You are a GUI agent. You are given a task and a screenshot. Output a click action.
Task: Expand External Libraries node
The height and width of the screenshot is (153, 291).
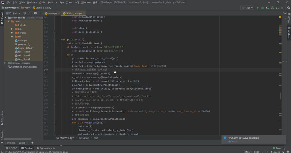tap(5, 63)
